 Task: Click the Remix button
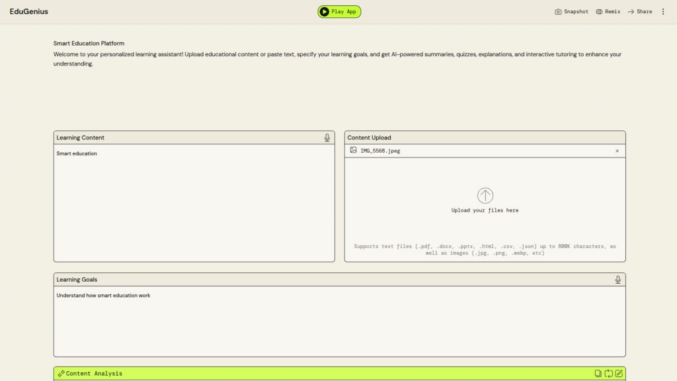tap(608, 11)
